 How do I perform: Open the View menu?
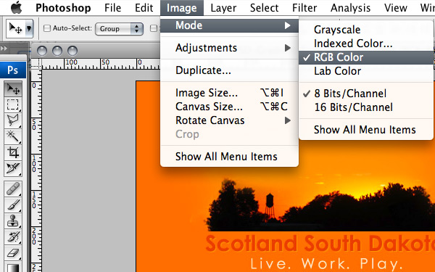tap(396, 8)
